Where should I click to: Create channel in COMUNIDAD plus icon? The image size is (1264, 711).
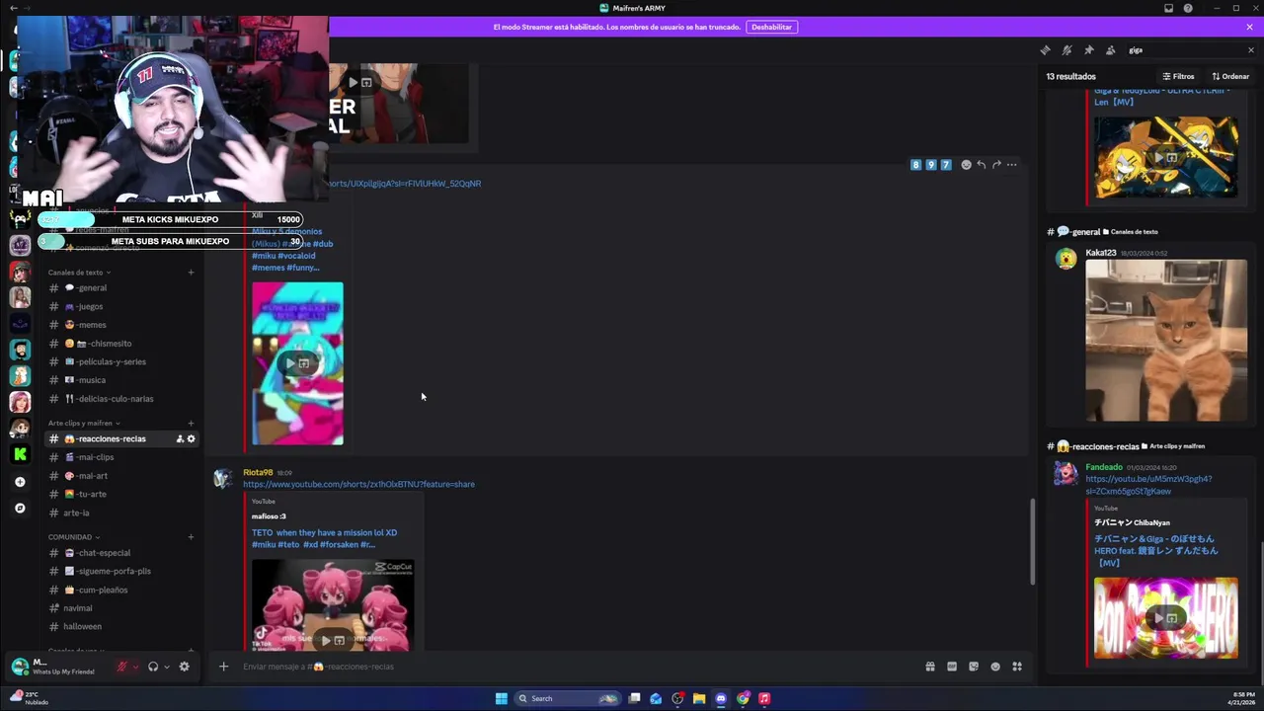tap(191, 537)
